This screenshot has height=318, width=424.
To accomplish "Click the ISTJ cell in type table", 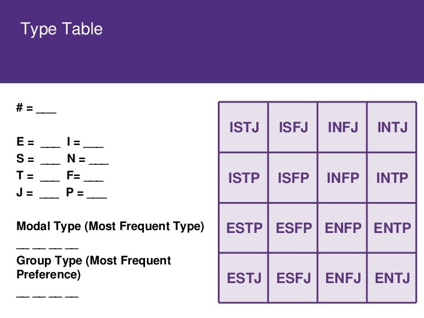I will tap(243, 127).
